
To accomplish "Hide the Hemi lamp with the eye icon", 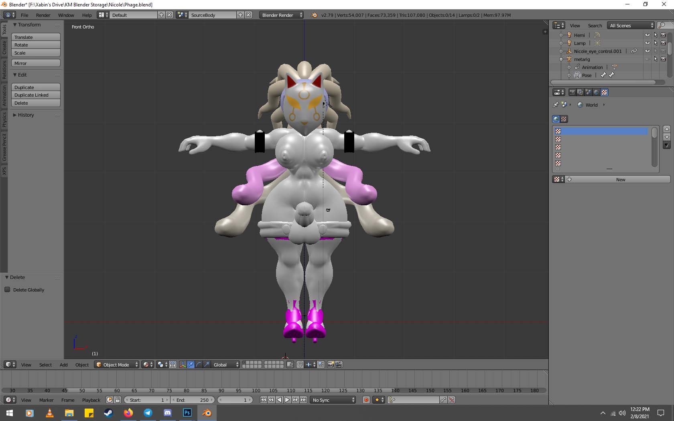I will tap(647, 35).
